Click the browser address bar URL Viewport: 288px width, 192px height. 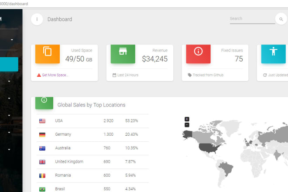point(14,3)
